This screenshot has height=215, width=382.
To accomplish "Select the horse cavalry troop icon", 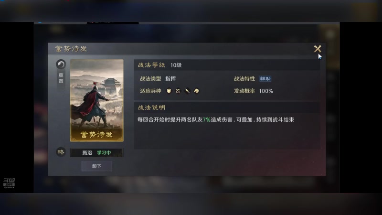I will point(197,91).
